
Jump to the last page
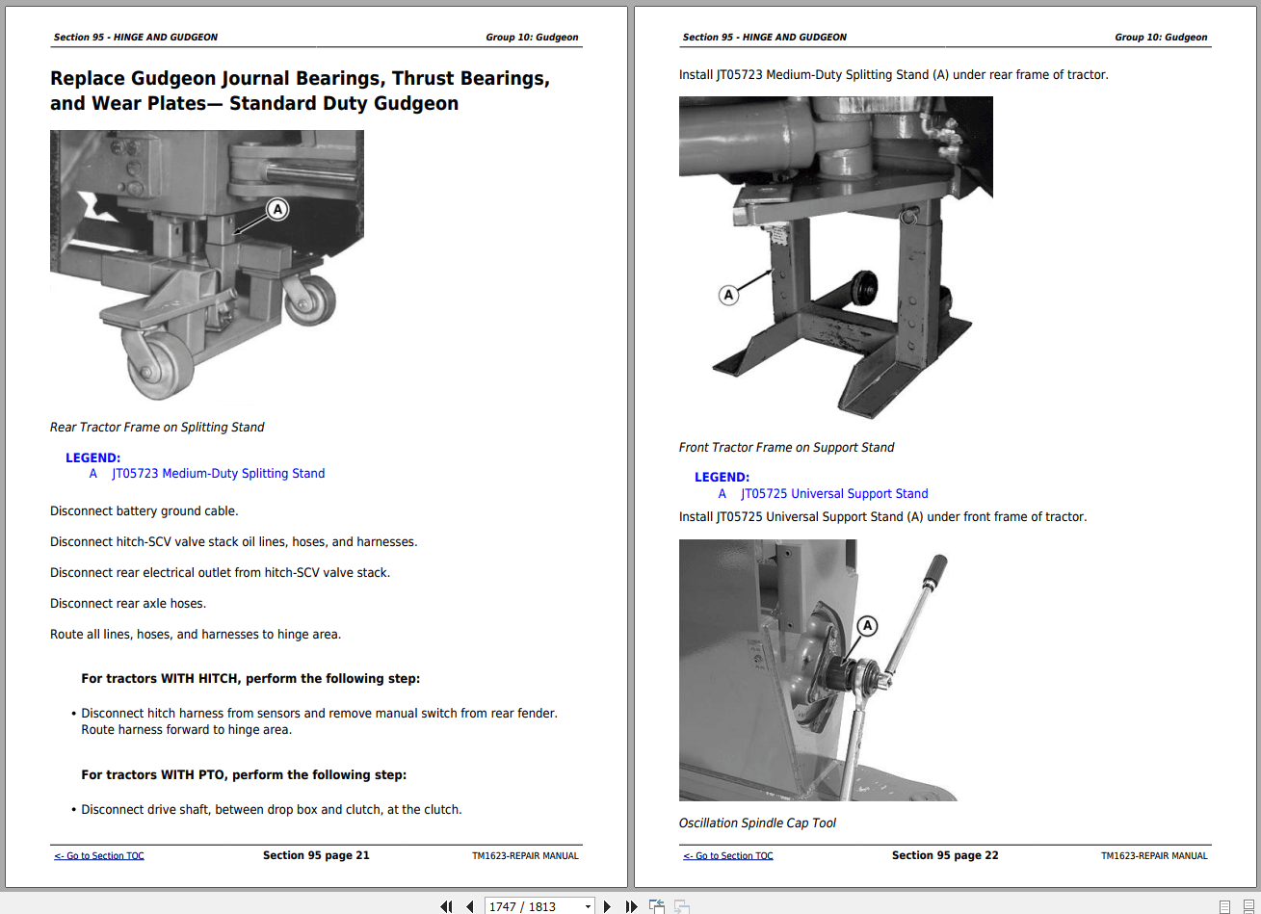pyautogui.click(x=631, y=906)
